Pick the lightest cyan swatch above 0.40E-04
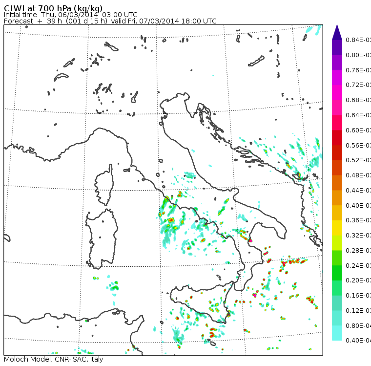The height and width of the screenshot is (366, 371). point(337,333)
